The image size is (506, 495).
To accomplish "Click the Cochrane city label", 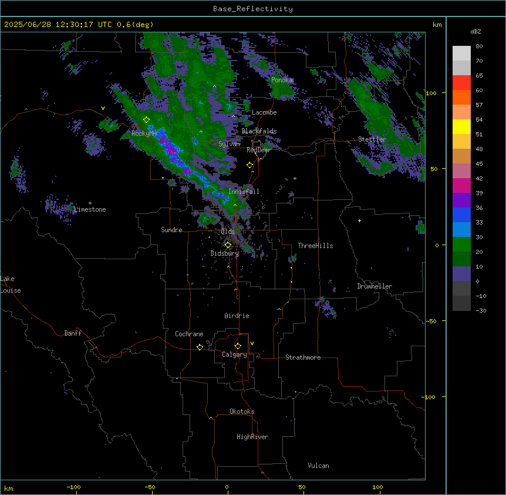I will pyautogui.click(x=189, y=334).
